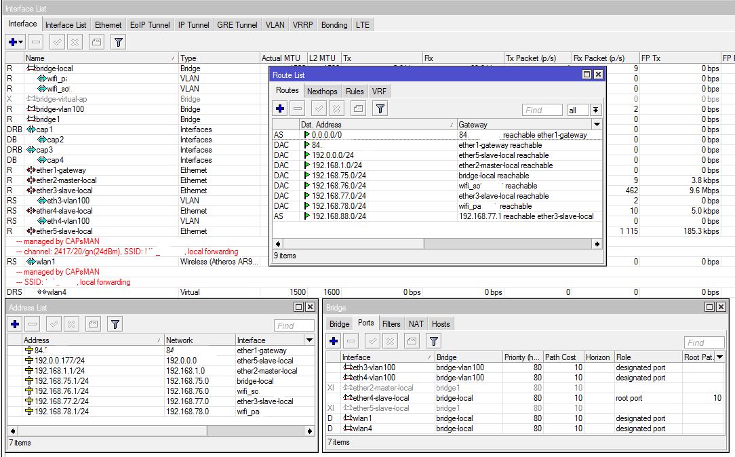Select the 192.168.88.0/24 route row

[437, 216]
